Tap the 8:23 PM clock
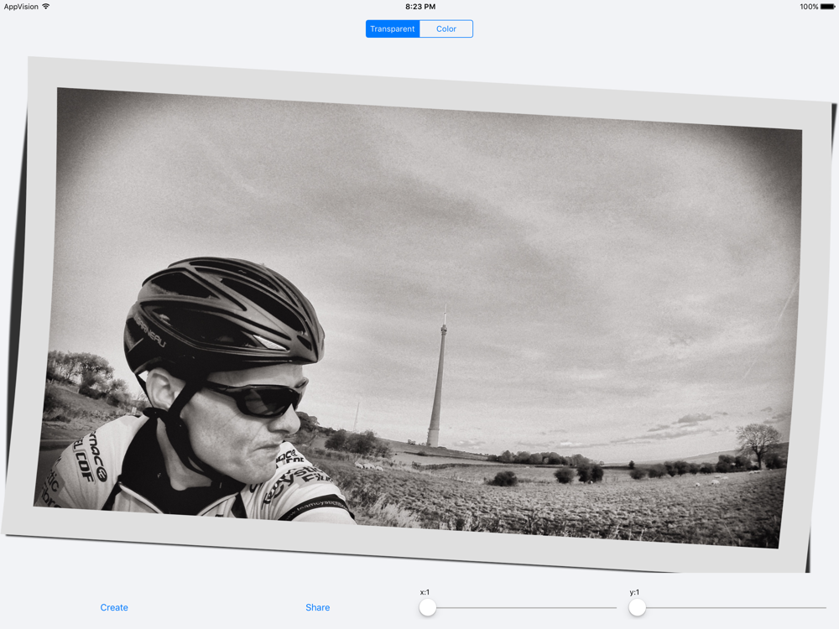This screenshot has width=839, height=629. point(420,7)
